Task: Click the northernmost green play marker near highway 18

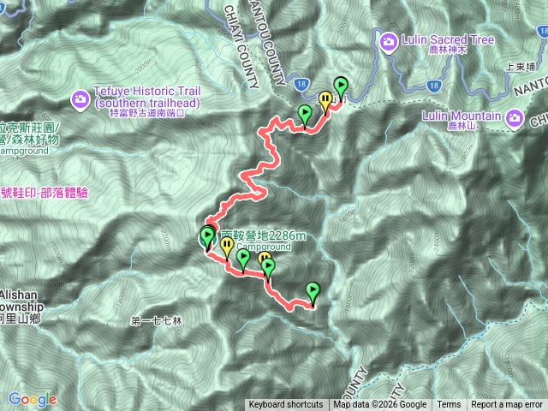Action: [341, 87]
